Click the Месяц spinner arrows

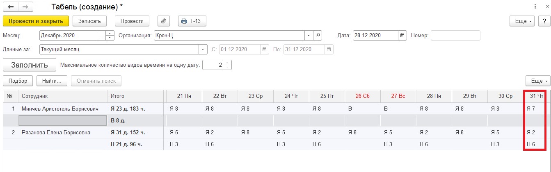(110, 36)
